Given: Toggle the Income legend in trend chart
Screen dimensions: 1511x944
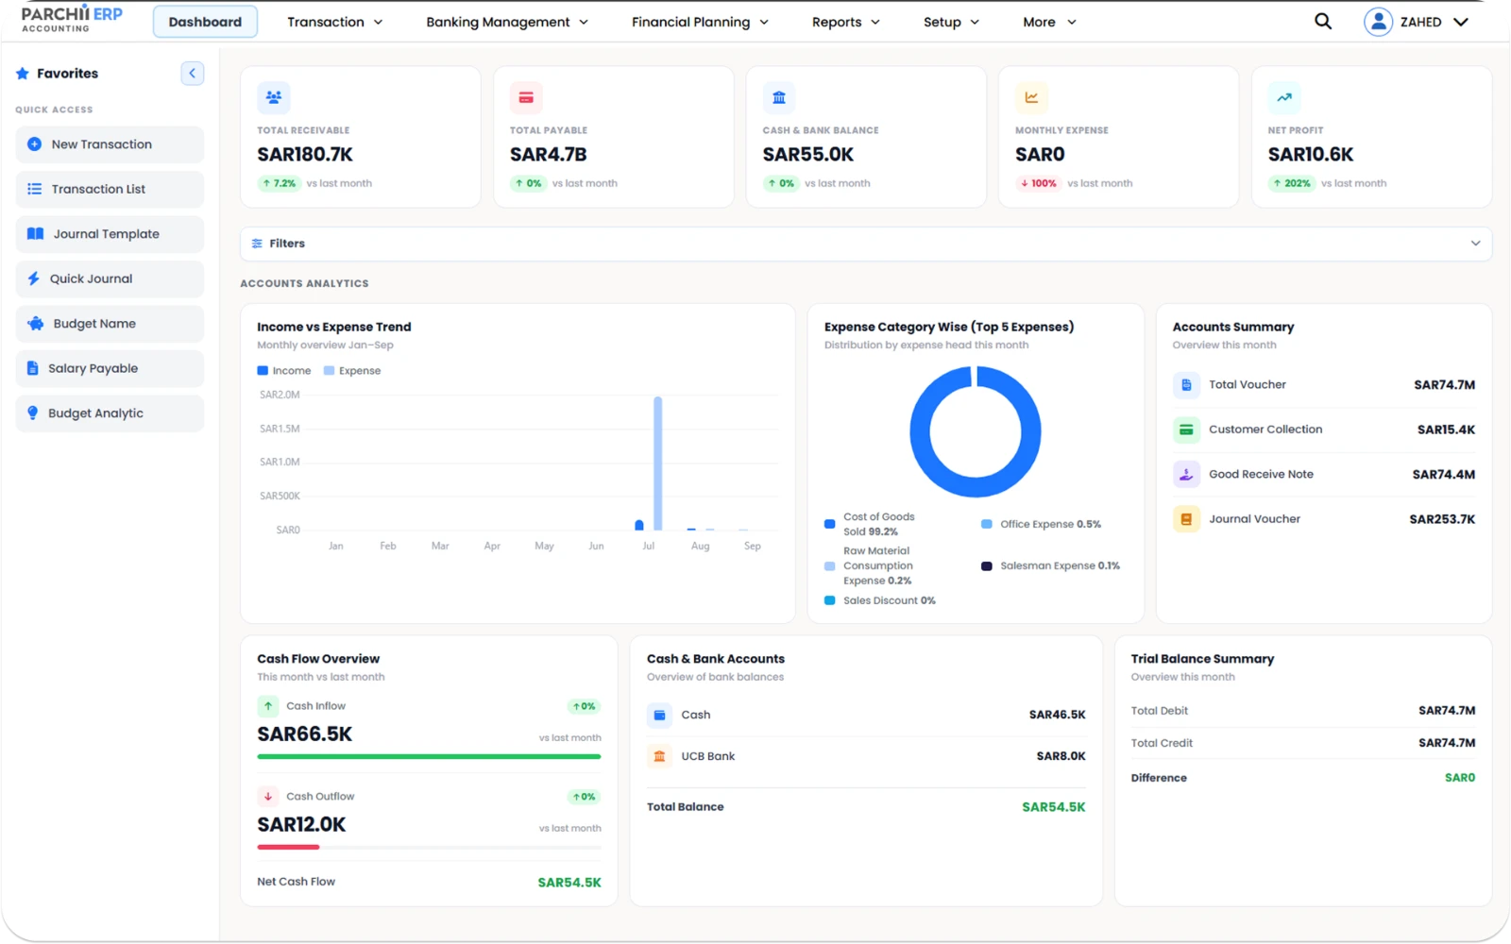Looking at the screenshot, I should tap(284, 371).
